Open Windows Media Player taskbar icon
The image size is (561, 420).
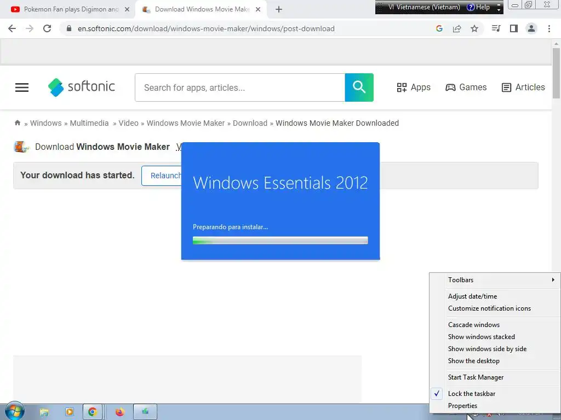[x=70, y=412]
